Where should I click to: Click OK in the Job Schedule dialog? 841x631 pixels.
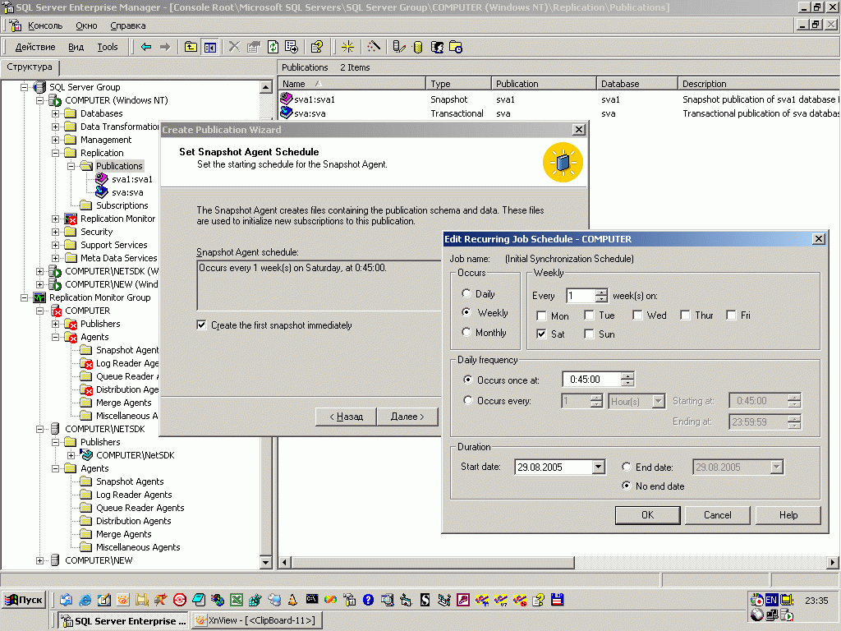[647, 515]
